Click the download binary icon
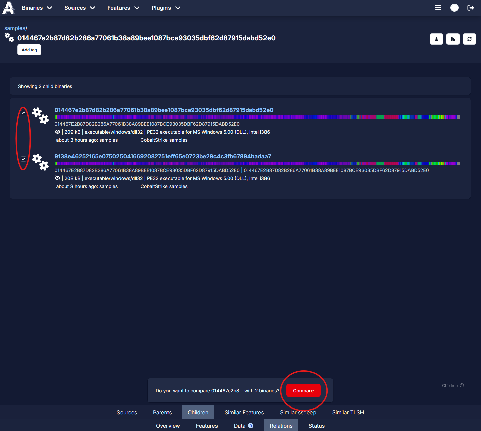 [x=436, y=39]
